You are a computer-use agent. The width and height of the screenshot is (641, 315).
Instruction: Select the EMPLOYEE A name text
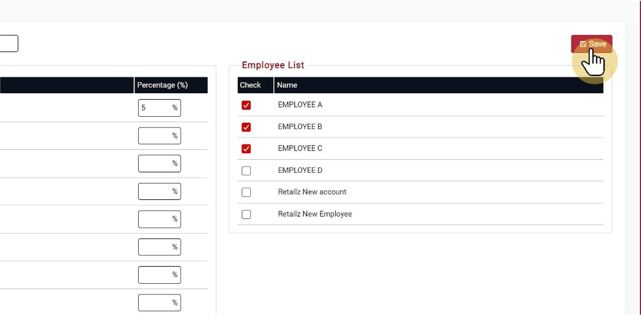coord(300,105)
